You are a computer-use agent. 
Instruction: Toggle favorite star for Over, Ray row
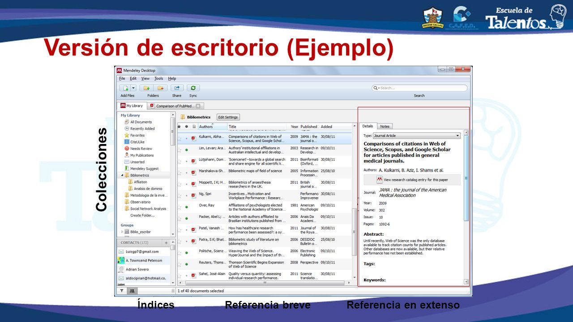[x=180, y=207]
